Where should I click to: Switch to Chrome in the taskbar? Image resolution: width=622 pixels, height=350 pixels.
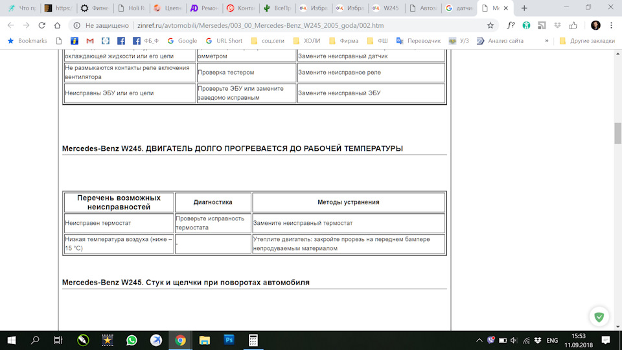pyautogui.click(x=181, y=340)
